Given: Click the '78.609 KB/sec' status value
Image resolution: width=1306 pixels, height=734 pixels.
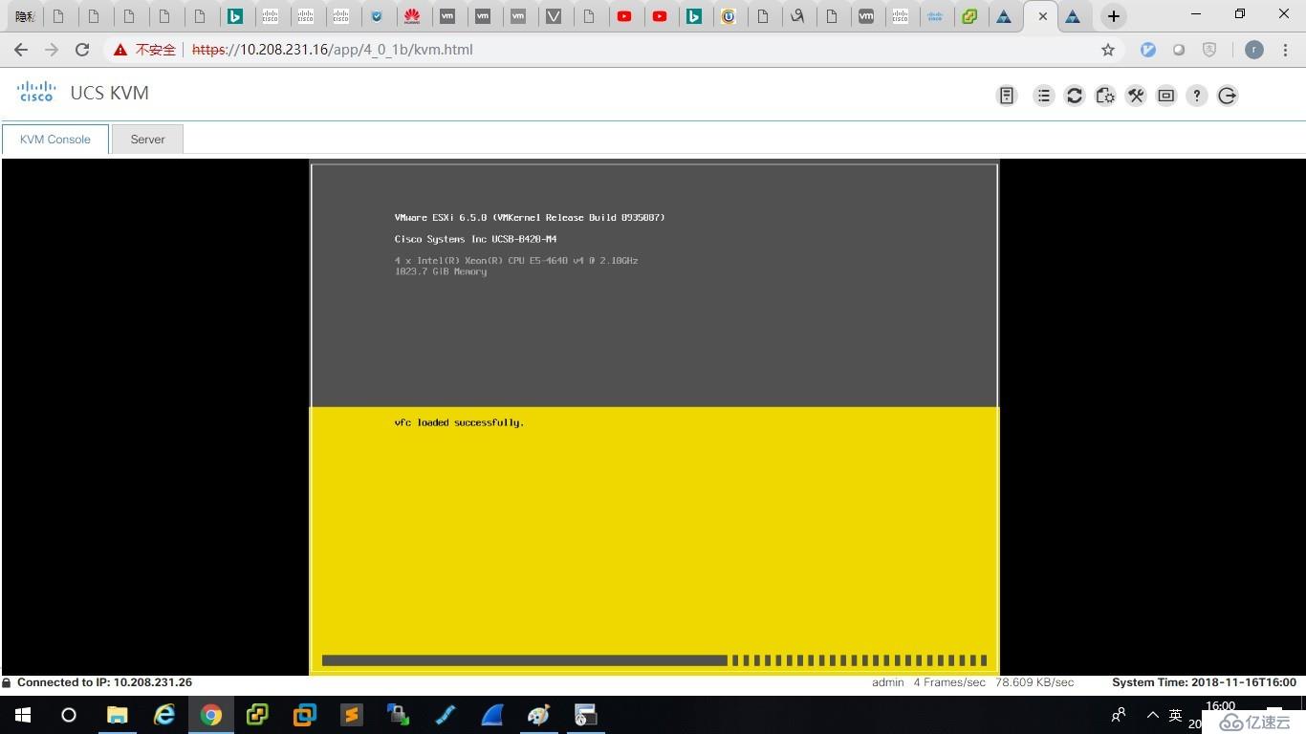Looking at the screenshot, I should (1034, 682).
